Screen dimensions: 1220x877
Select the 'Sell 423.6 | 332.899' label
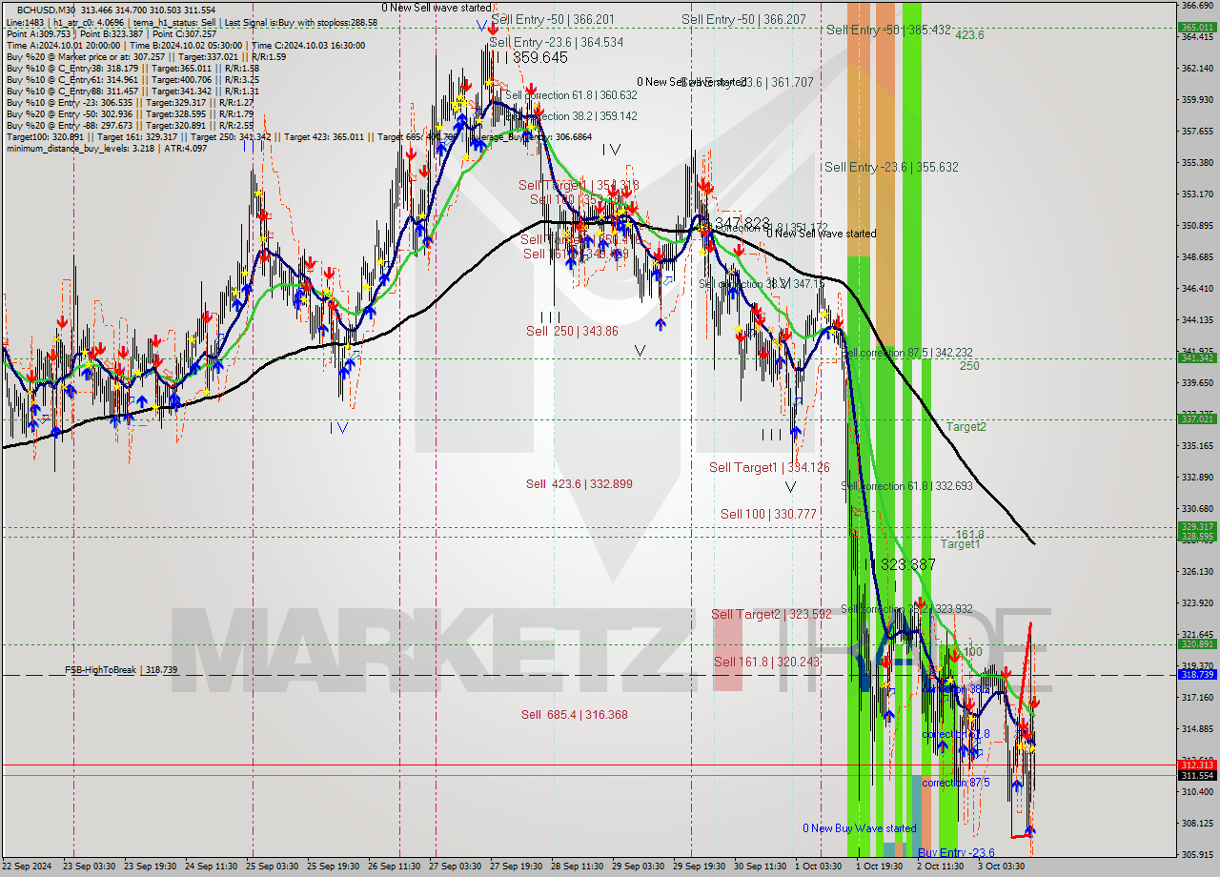579,484
